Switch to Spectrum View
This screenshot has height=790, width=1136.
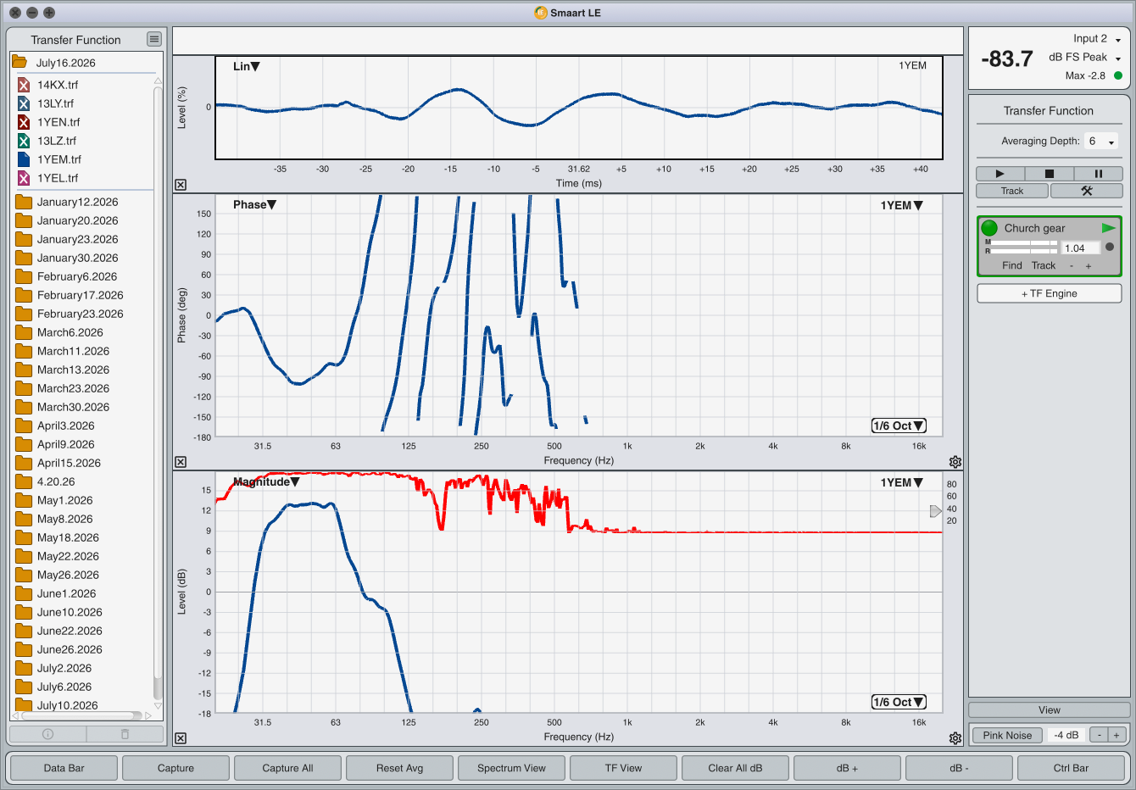point(511,768)
